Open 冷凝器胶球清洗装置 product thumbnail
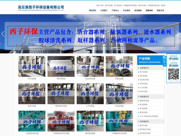 coord(119,121)
